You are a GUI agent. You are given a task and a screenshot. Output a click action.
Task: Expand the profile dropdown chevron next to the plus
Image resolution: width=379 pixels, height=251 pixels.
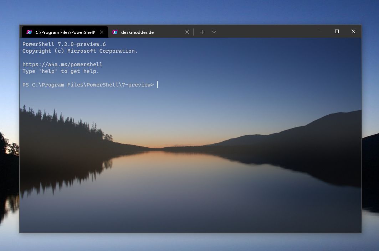[x=214, y=32]
